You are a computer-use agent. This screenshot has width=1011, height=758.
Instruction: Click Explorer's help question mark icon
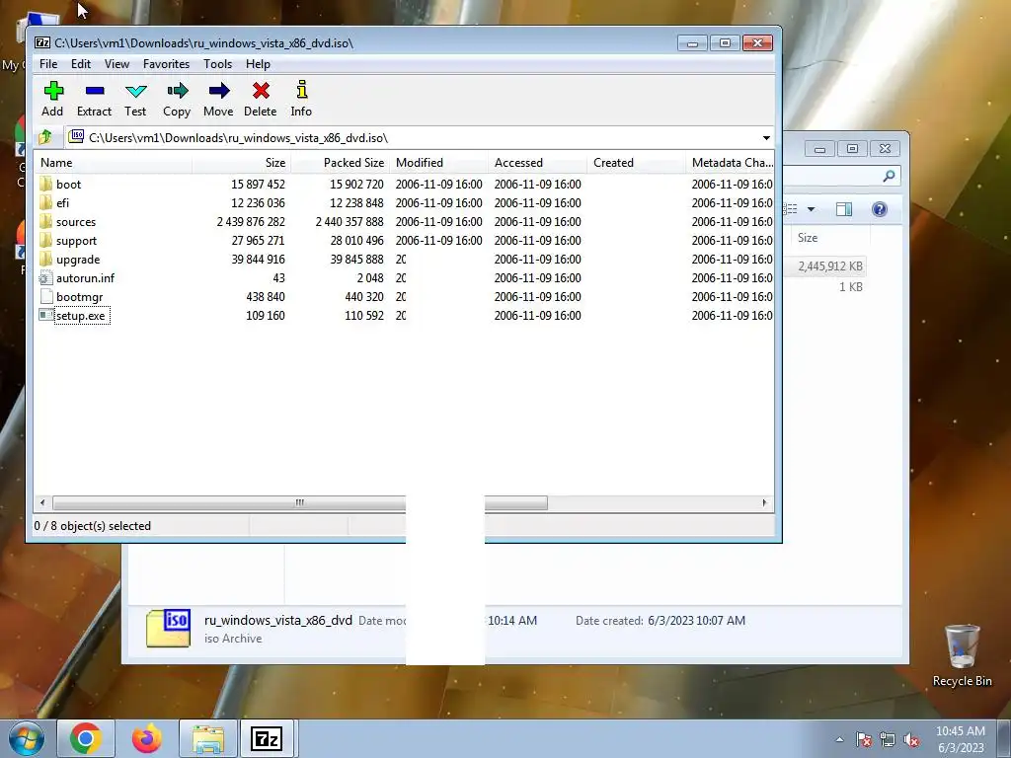tap(880, 209)
